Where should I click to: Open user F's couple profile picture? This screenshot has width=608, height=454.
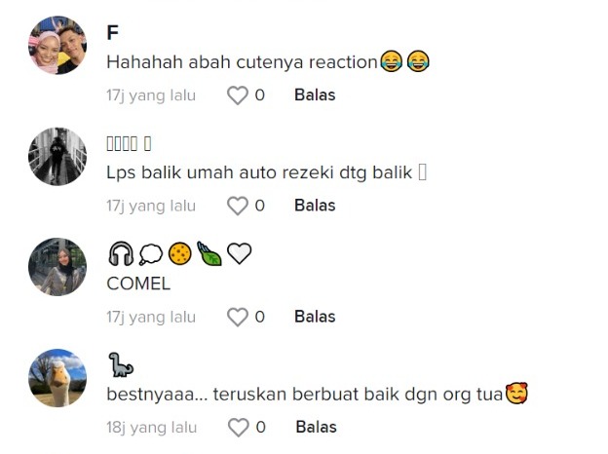click(x=57, y=45)
